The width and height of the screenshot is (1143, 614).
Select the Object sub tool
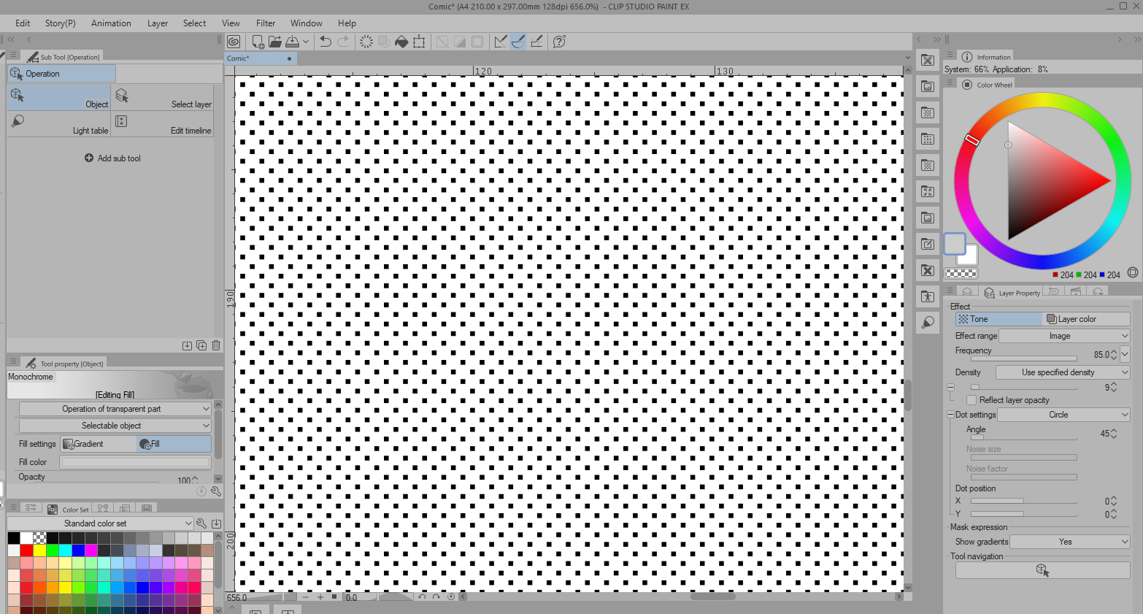(58, 98)
